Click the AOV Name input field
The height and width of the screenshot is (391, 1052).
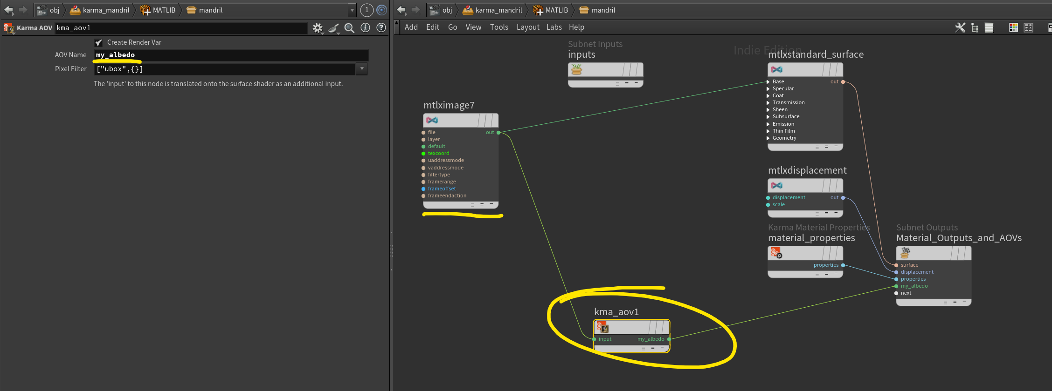point(231,55)
